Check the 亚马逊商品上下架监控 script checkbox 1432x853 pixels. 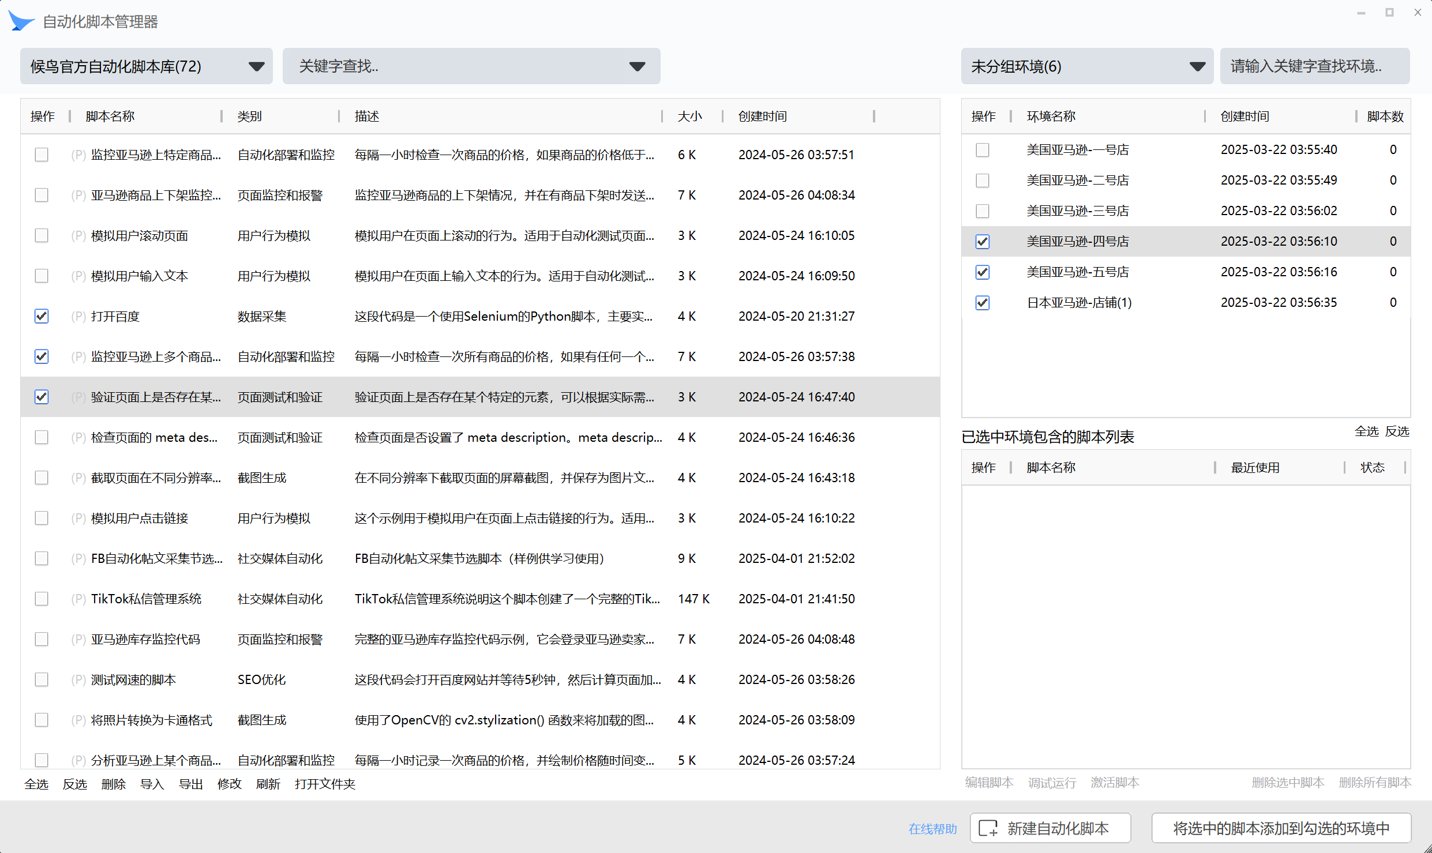tap(42, 195)
